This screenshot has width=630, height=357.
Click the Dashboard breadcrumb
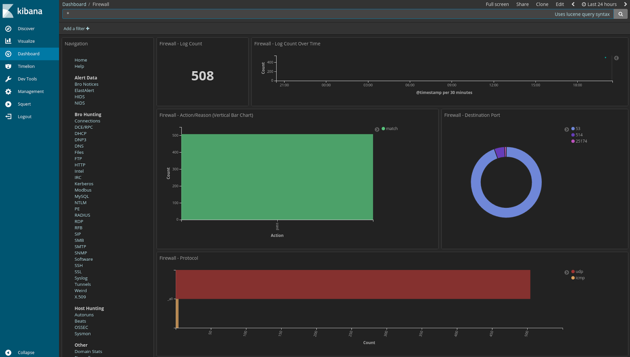(x=74, y=4)
